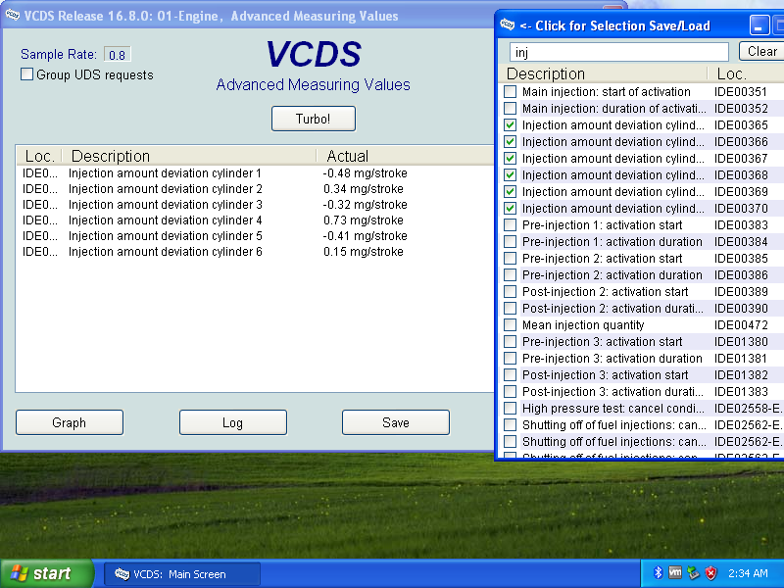Click the red security shield tray icon
Image resolution: width=784 pixels, height=588 pixels.
click(x=710, y=572)
